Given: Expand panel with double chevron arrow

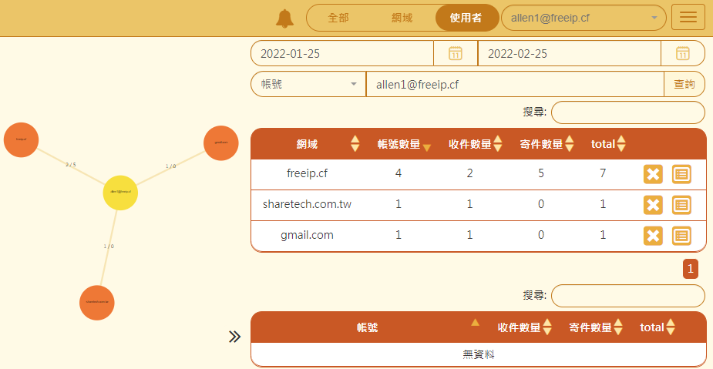Looking at the screenshot, I should (235, 337).
